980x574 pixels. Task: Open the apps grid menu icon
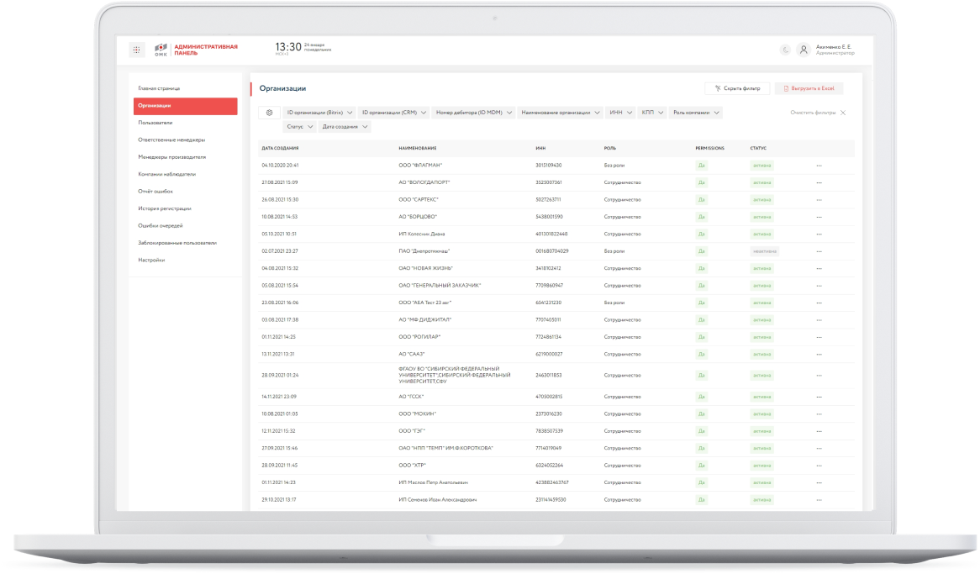tap(136, 50)
